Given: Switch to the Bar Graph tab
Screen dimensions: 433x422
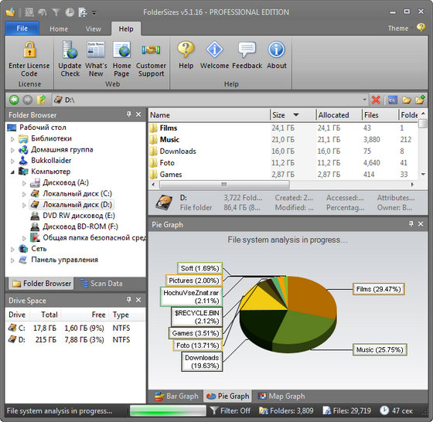Looking at the screenshot, I should coord(176,396).
